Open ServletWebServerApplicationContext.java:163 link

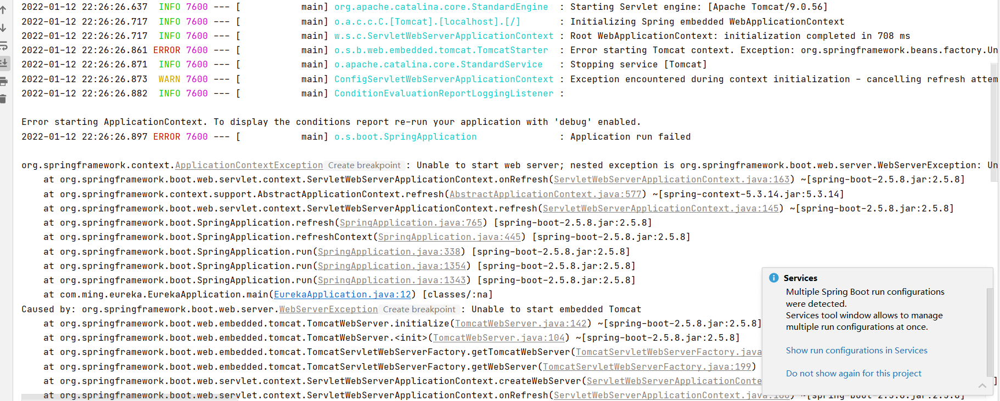pyautogui.click(x=672, y=180)
